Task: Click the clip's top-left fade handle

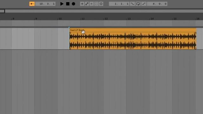Action: (70, 33)
